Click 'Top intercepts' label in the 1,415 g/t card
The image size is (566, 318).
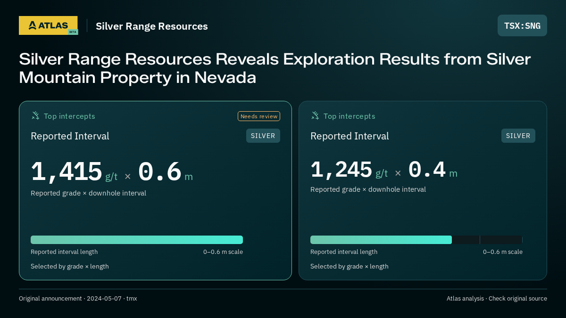coord(69,116)
